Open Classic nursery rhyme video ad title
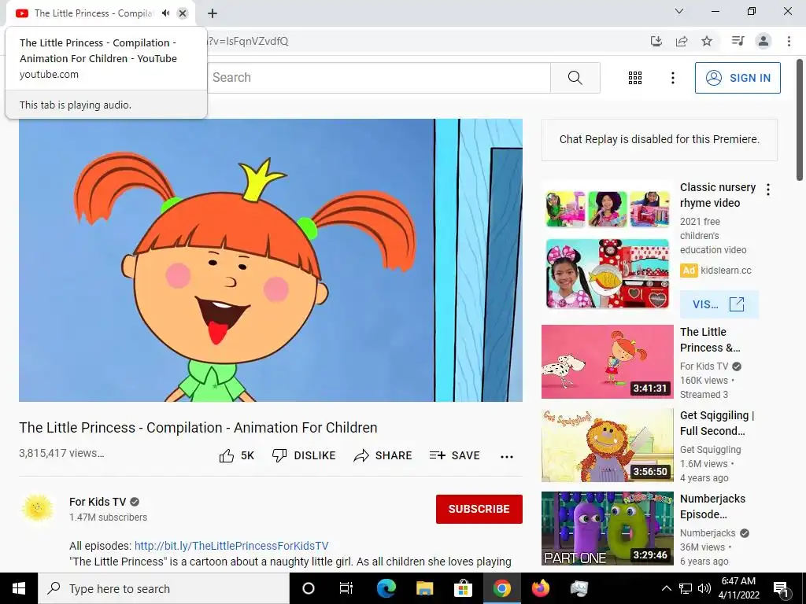This screenshot has width=806, height=604. pos(718,195)
